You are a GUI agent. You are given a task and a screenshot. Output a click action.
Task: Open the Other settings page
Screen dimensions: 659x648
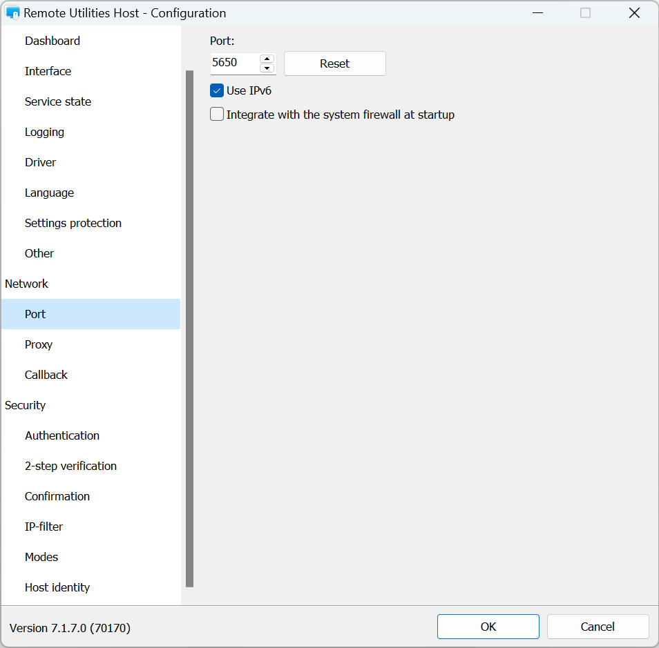[90, 253]
